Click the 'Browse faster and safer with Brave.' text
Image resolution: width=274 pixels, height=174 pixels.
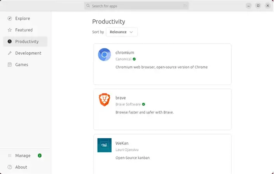(x=145, y=112)
